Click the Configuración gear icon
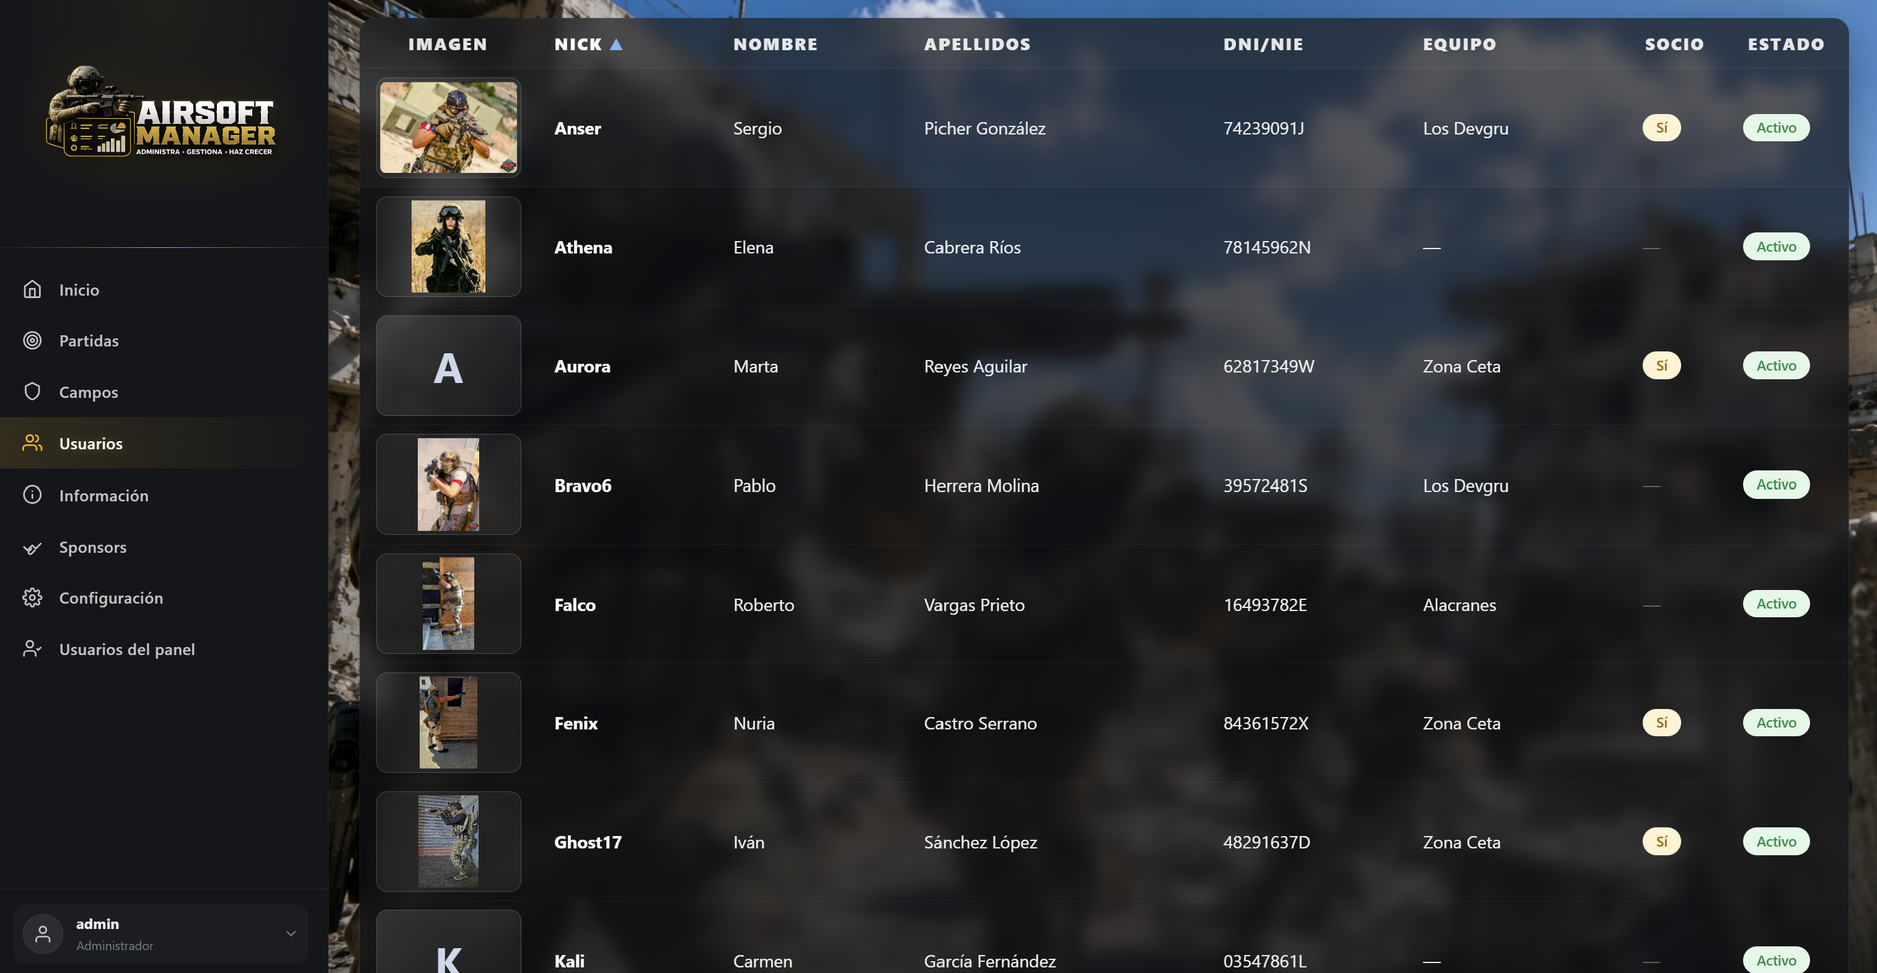This screenshot has width=1877, height=973. (32, 598)
